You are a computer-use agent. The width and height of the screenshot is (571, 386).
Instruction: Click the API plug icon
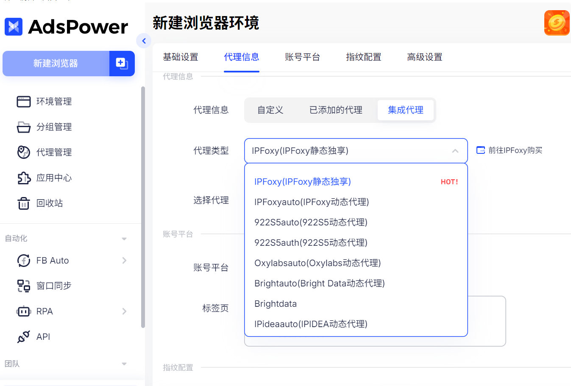24,337
